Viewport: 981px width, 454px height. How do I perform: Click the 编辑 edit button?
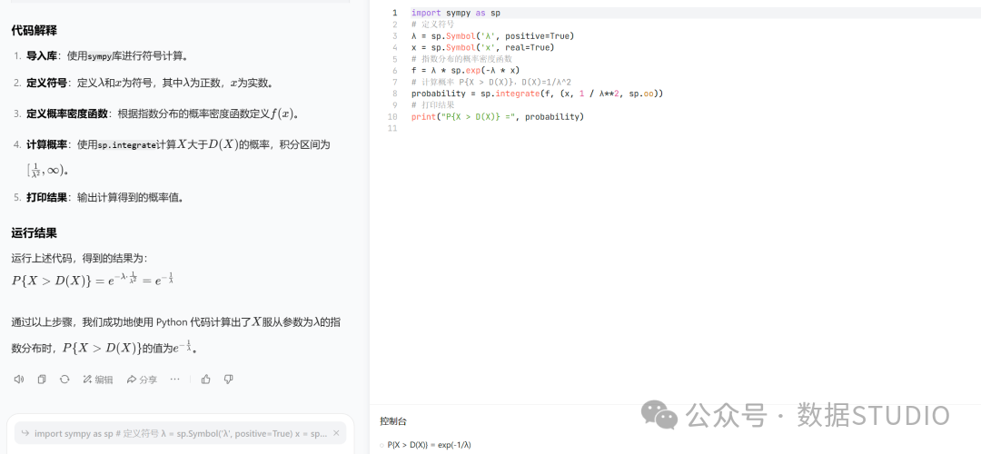[x=97, y=379]
